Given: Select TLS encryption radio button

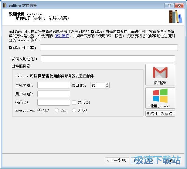Looking at the screenshot, I should click(x=39, y=110).
